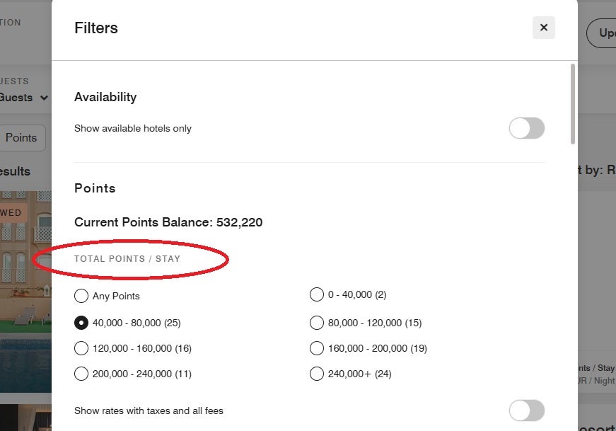Image resolution: width=616 pixels, height=431 pixels.
Task: Click the Total Points / Stay label
Action: (x=127, y=259)
